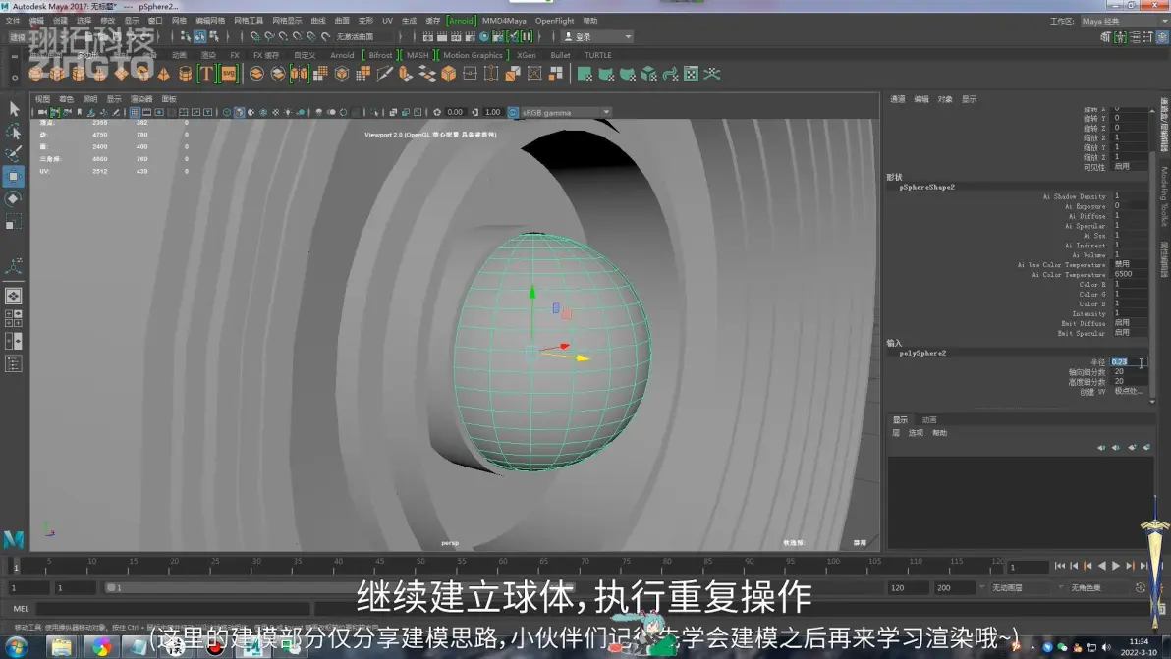
Task: Click the SVG import shelf icon
Action: [229, 73]
